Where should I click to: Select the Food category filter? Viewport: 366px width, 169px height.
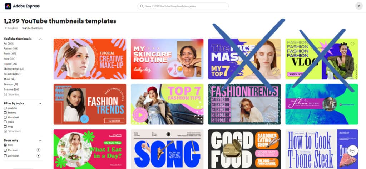click(x=10, y=59)
